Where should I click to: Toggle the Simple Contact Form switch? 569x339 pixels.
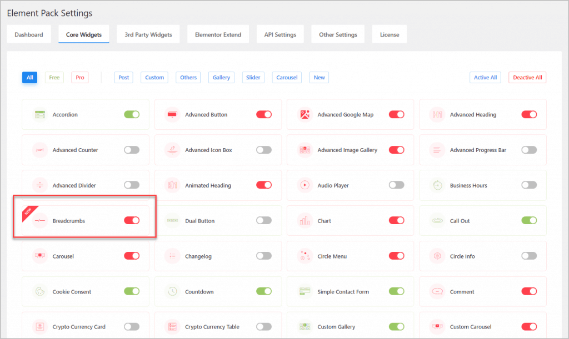coord(397,292)
